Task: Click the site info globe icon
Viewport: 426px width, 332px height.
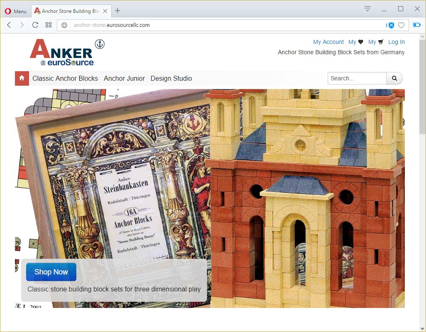Action: [x=64, y=25]
